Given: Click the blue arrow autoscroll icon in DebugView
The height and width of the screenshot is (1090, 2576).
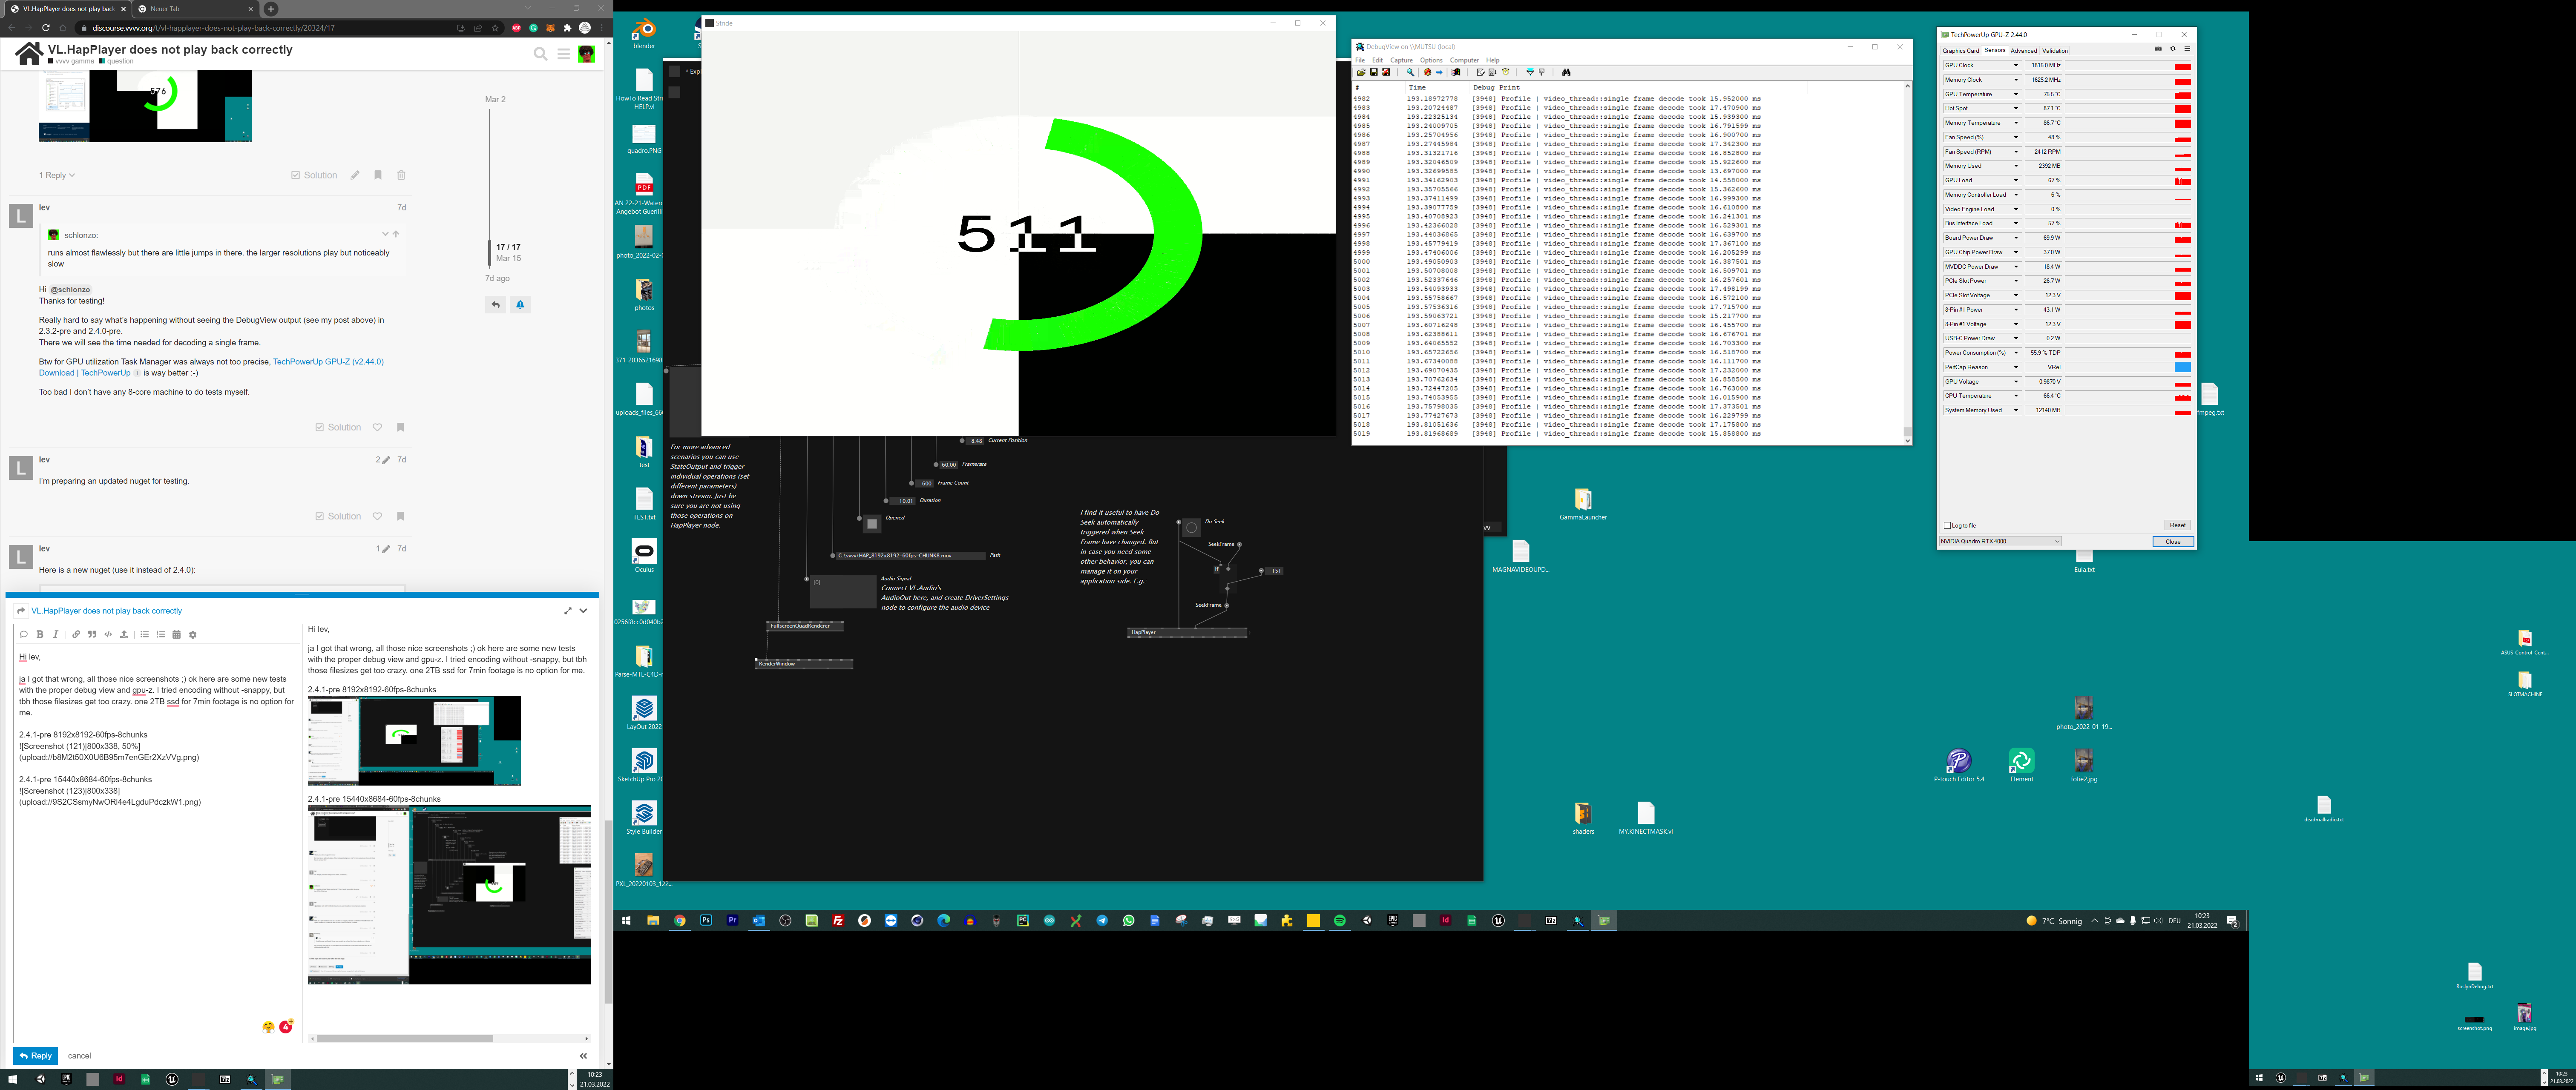Looking at the screenshot, I should (1439, 72).
